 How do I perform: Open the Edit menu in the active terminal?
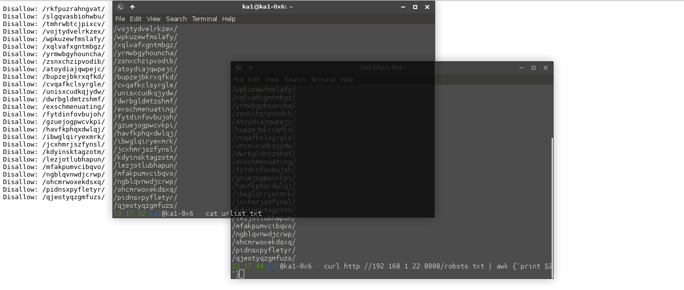click(136, 19)
